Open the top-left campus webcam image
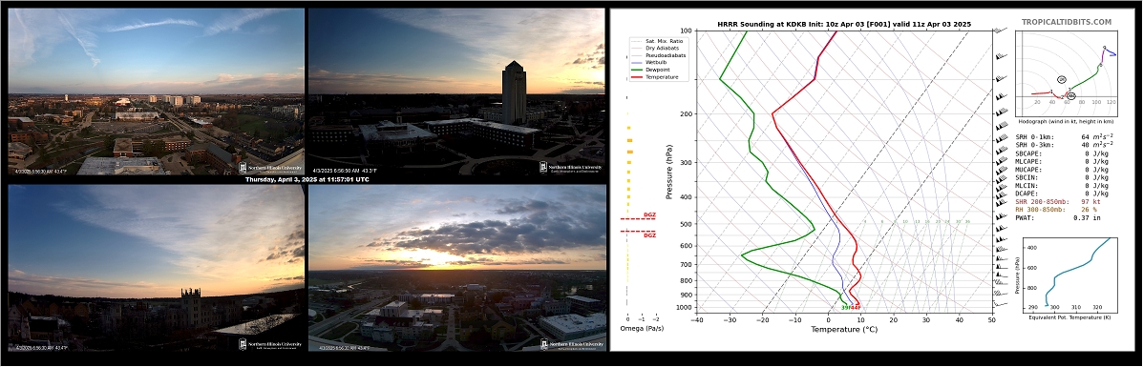Screen dimensions: 1143x367 (x=156, y=92)
